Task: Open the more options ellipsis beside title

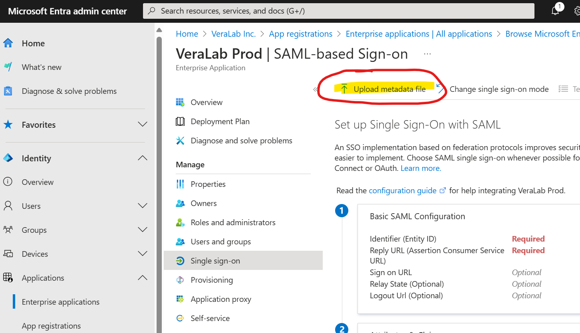Action: pos(427,54)
